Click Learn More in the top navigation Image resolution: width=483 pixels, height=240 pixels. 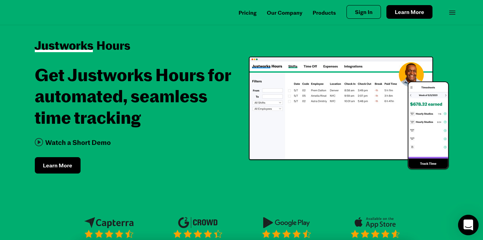409,12
